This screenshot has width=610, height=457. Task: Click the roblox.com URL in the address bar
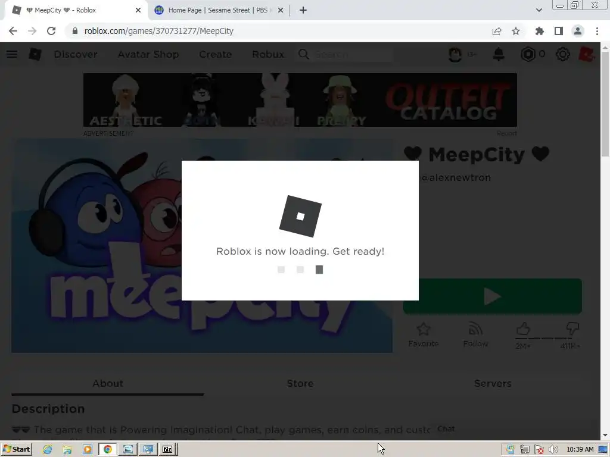pos(158,31)
